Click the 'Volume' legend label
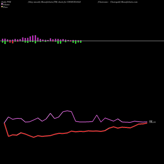The height and width of the screenshot is (164, 164). coord(6,5)
